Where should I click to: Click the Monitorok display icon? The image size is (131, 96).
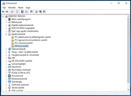9,67
